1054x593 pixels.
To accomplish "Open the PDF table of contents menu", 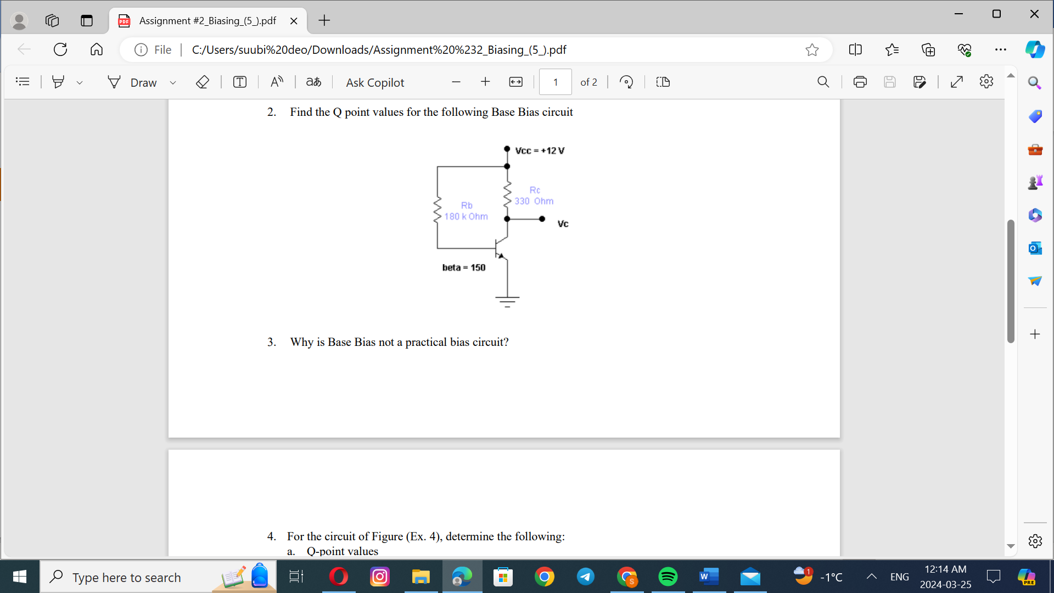I will [x=23, y=81].
